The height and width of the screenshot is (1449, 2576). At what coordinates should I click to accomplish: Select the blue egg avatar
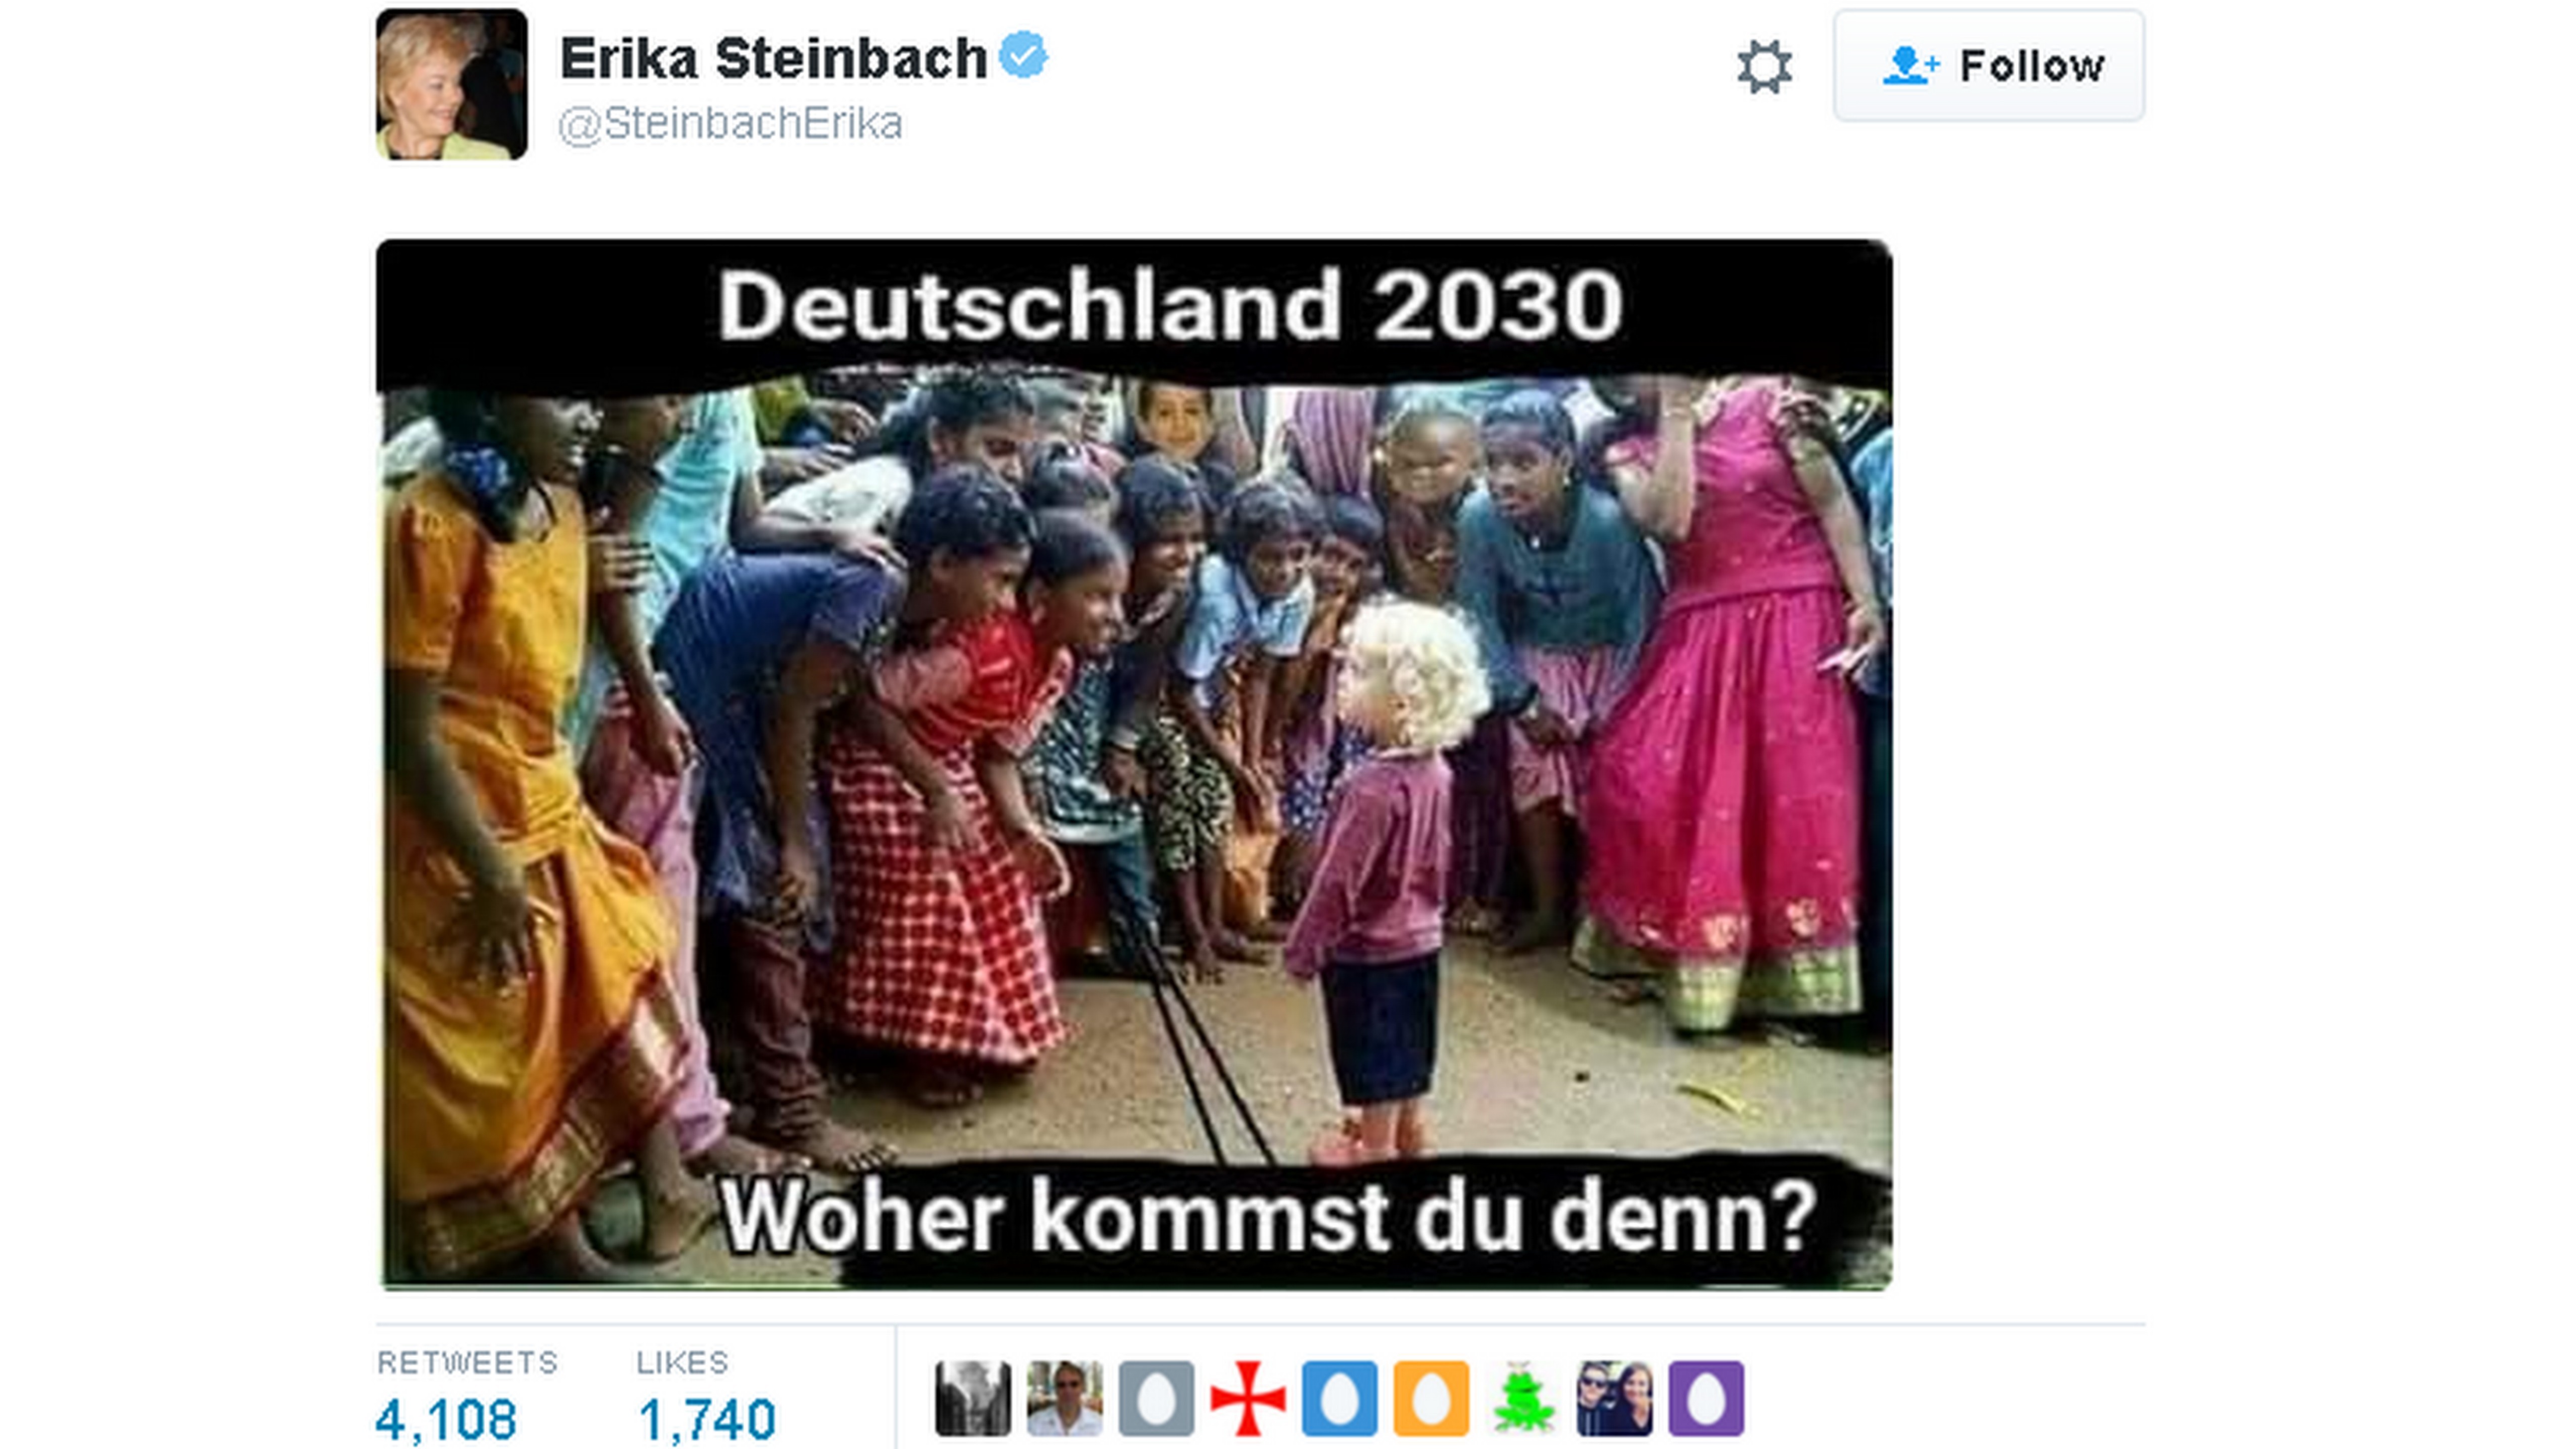[1340, 1398]
